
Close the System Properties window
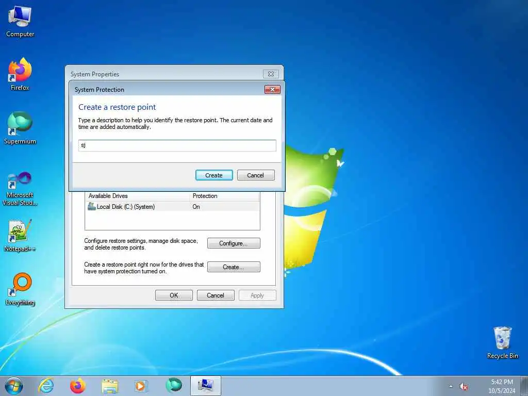tap(271, 74)
